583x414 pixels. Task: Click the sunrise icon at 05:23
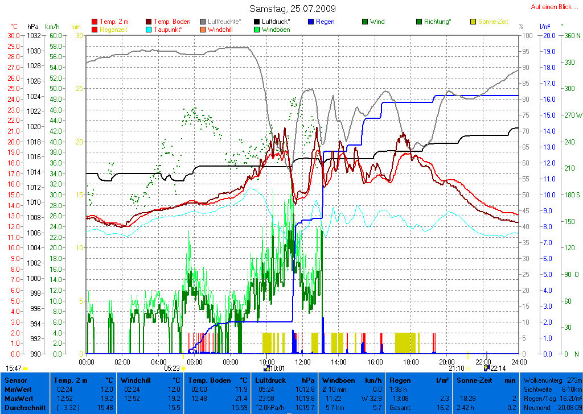click(x=184, y=369)
